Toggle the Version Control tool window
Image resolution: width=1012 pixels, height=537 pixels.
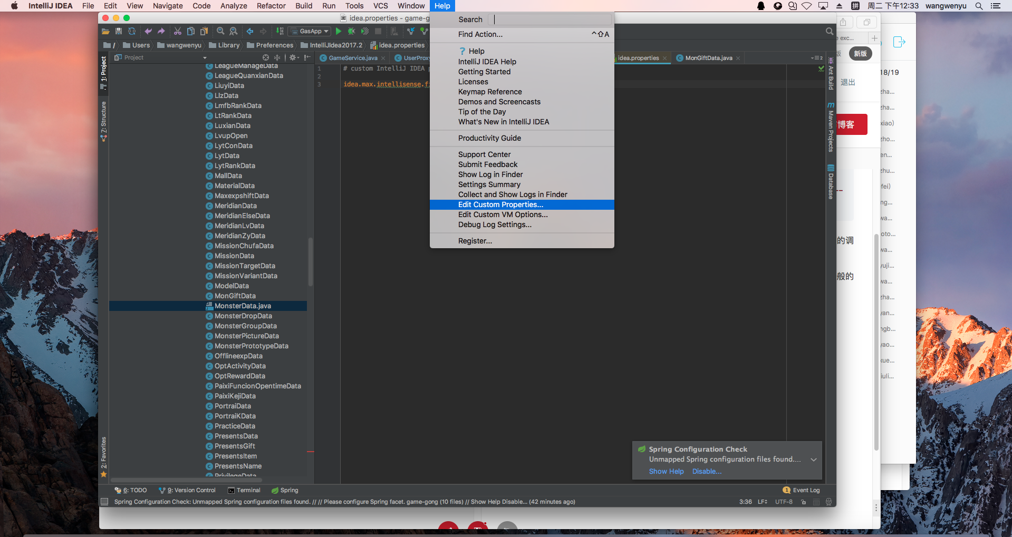point(187,490)
